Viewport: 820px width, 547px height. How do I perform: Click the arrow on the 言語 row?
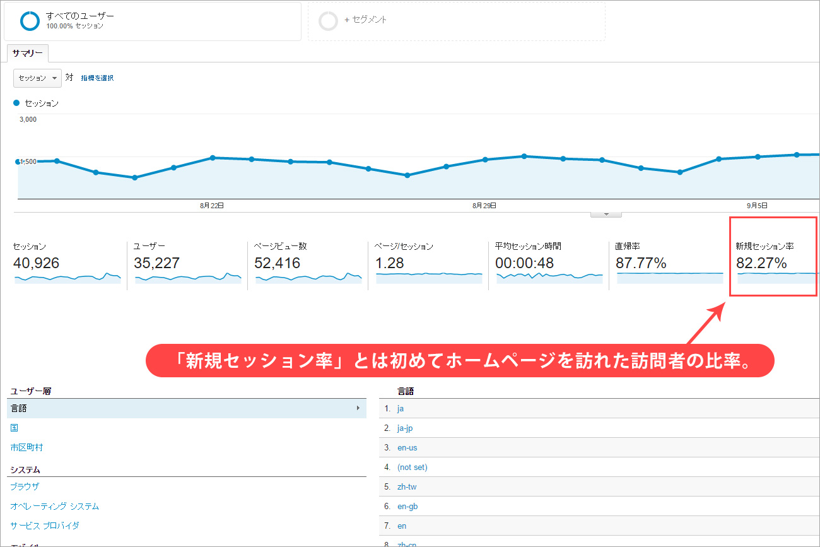click(x=358, y=408)
